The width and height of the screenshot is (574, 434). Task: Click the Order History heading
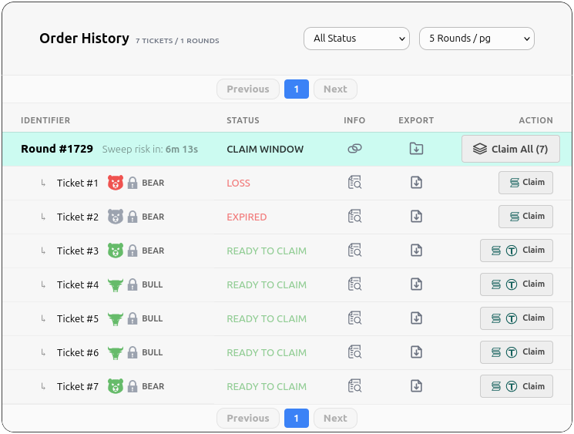(x=84, y=38)
